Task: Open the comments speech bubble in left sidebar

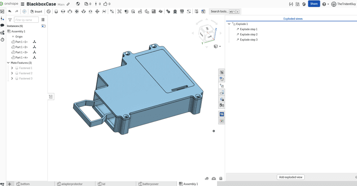Action: 2,26
